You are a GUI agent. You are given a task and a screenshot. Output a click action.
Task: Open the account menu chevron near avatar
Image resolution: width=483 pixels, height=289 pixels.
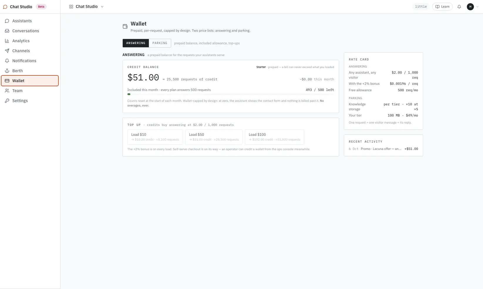point(477,7)
